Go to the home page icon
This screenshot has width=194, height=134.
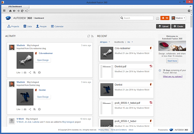pos(11,11)
